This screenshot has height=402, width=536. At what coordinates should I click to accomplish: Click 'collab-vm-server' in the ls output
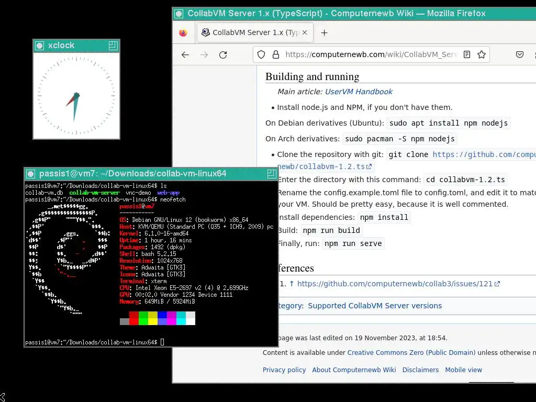tap(94, 193)
